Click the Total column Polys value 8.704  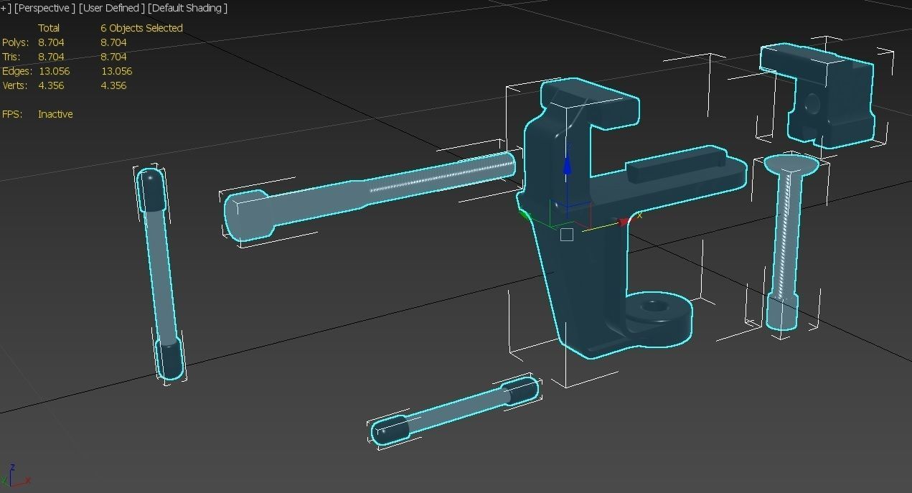(x=51, y=42)
